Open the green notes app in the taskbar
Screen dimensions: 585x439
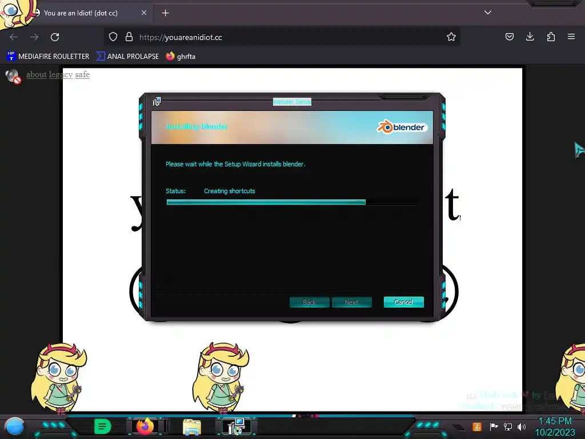103,426
